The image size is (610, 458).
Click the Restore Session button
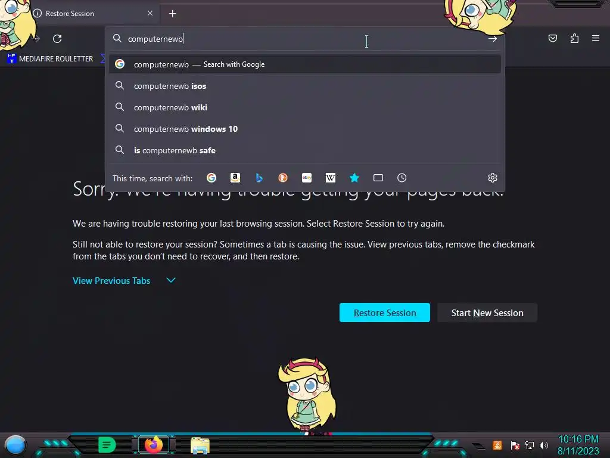[384, 312]
